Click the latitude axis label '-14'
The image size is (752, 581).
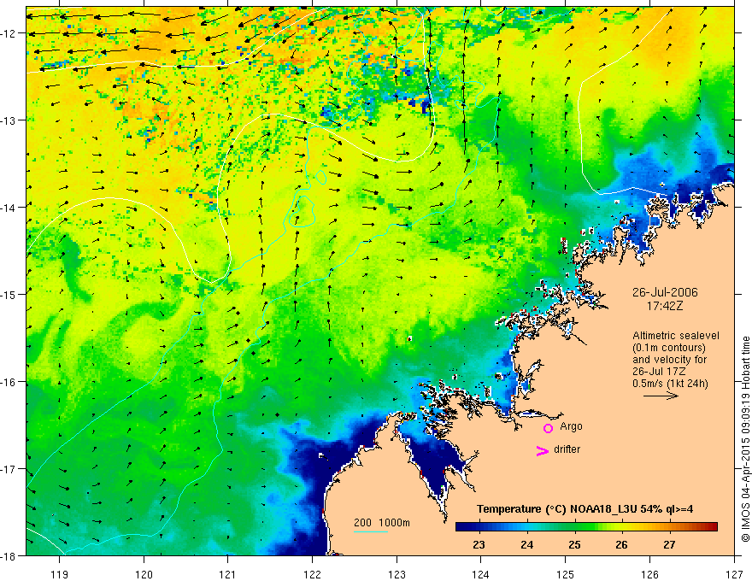pyautogui.click(x=9, y=208)
